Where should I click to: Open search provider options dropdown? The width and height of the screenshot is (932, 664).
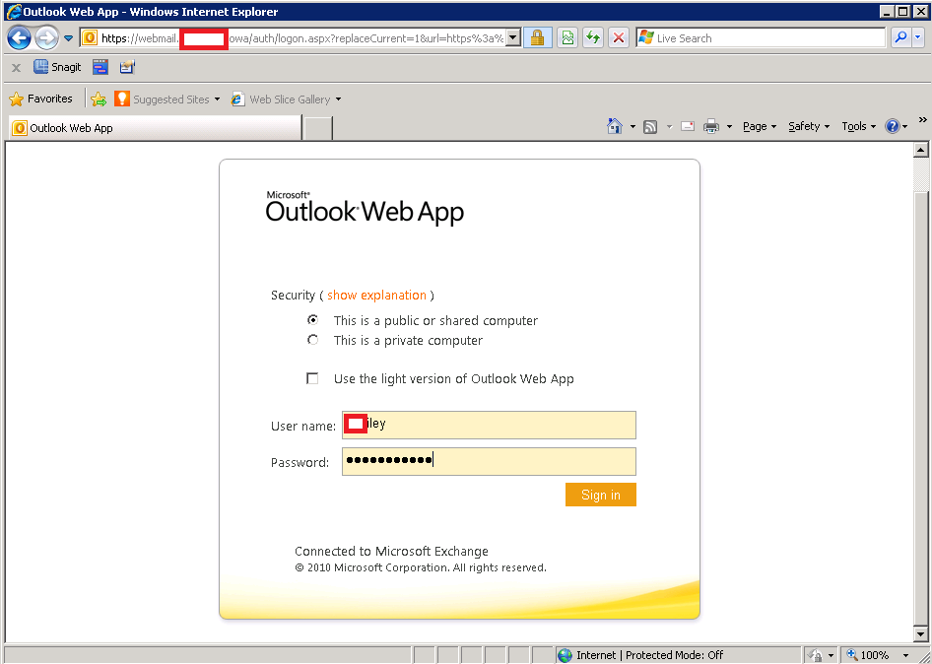tap(918, 38)
